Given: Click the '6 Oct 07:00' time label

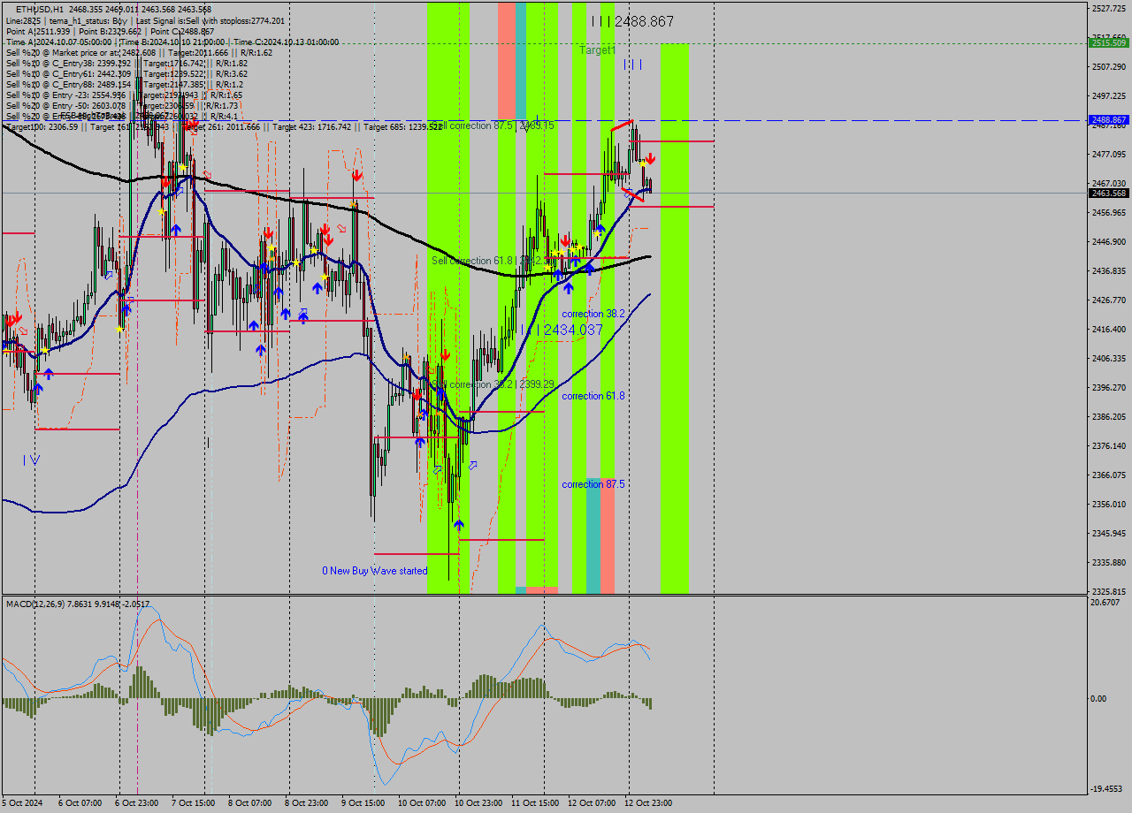Looking at the screenshot, I should click(x=80, y=803).
